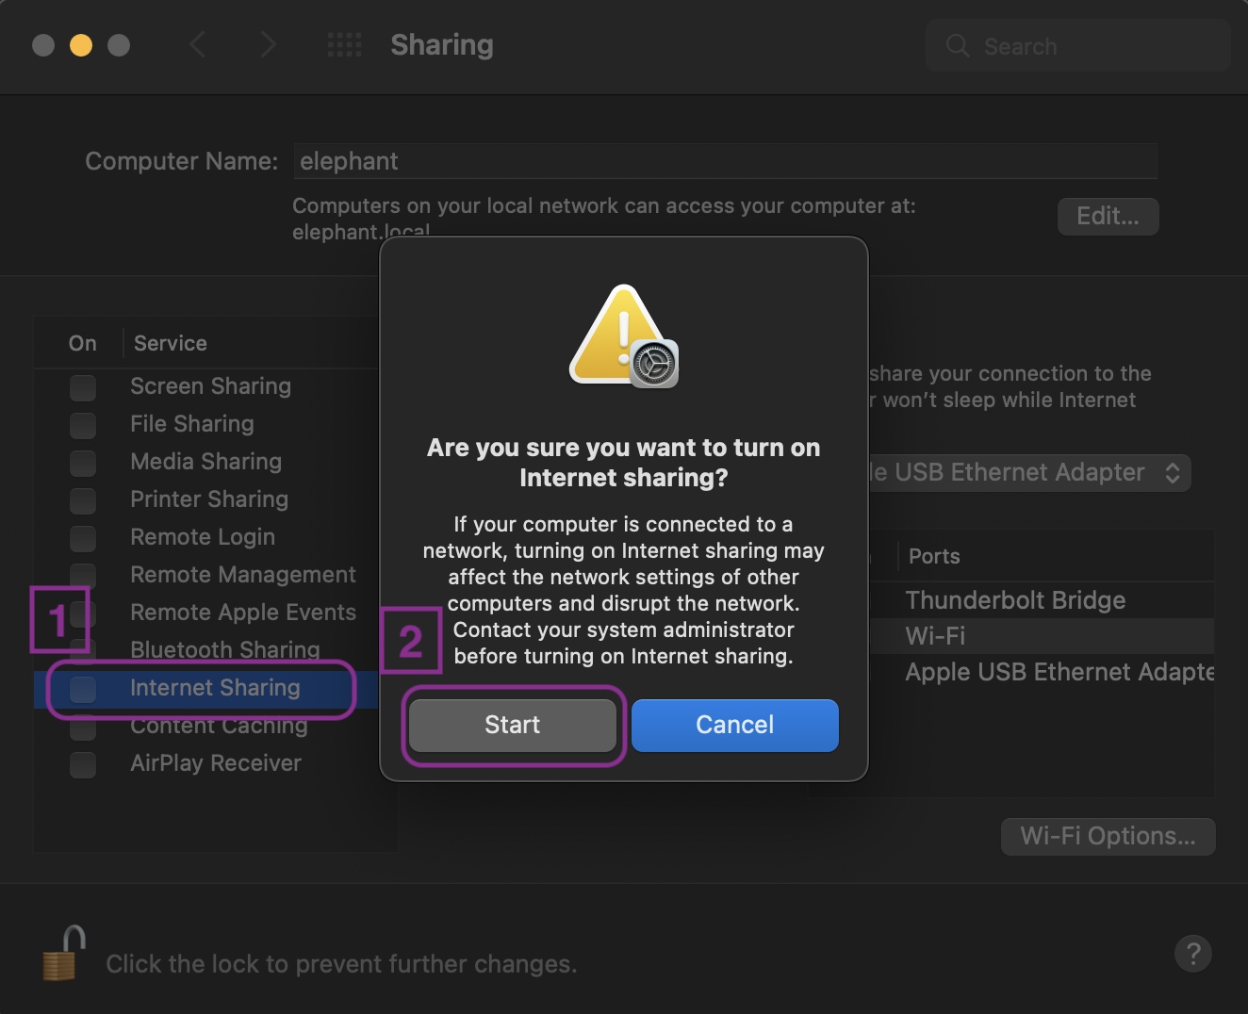The image size is (1248, 1014).
Task: Open help via the question mark icon
Action: point(1192,954)
